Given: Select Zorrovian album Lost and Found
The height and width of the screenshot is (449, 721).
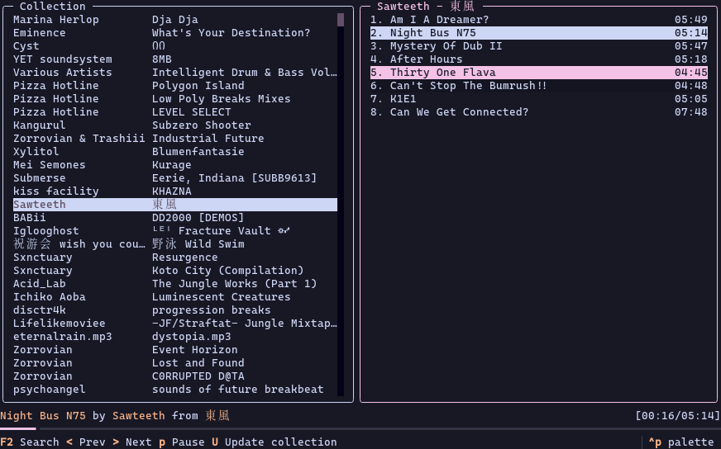Looking at the screenshot, I should [x=174, y=363].
